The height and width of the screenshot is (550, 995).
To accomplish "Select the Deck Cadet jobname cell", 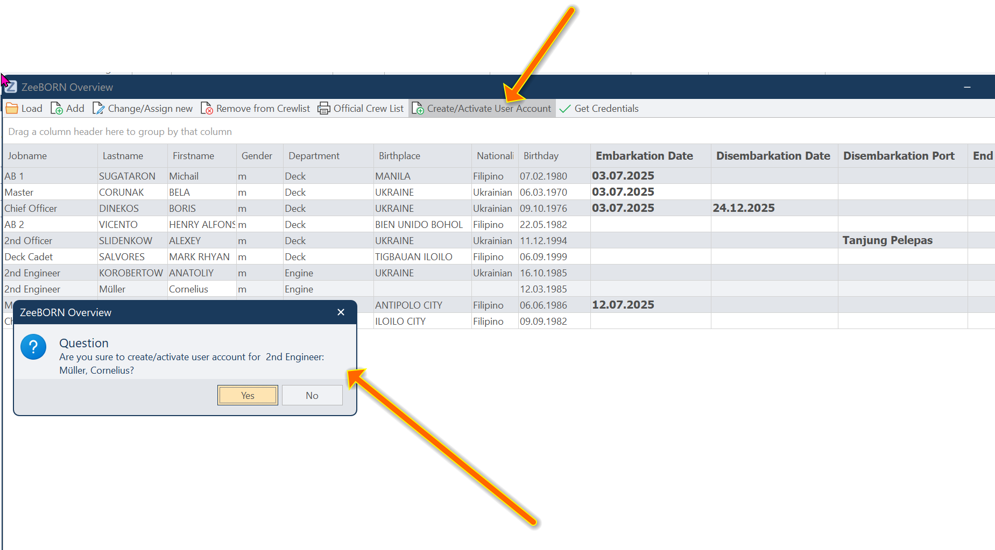I will click(x=50, y=256).
